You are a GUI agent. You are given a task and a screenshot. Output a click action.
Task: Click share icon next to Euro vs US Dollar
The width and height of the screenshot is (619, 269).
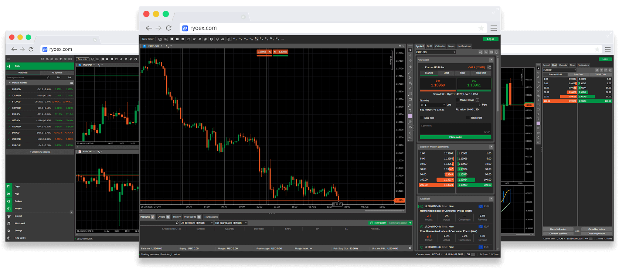point(489,67)
